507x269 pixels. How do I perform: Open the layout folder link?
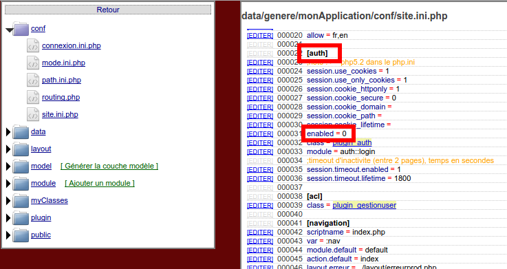[x=41, y=149]
